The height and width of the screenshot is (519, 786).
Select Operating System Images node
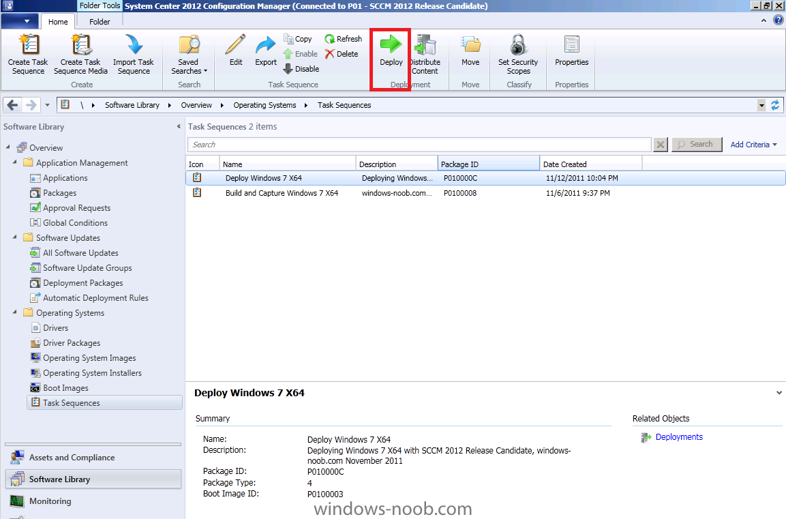pos(83,358)
